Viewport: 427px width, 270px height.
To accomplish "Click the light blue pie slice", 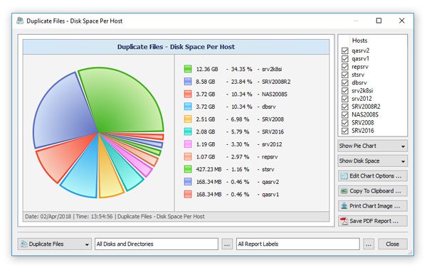I will 83,171.
